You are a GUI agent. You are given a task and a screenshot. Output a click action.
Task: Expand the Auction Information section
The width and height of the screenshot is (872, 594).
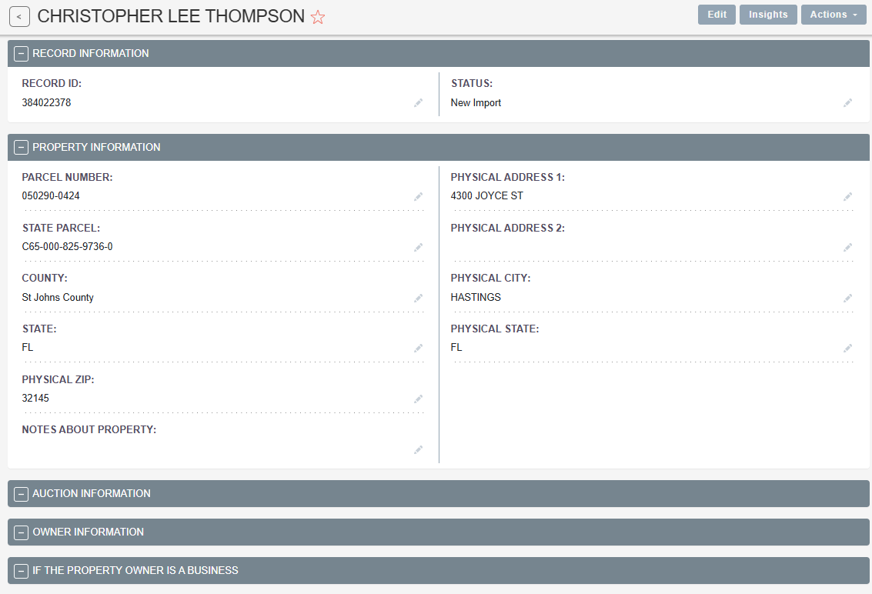[x=21, y=494]
